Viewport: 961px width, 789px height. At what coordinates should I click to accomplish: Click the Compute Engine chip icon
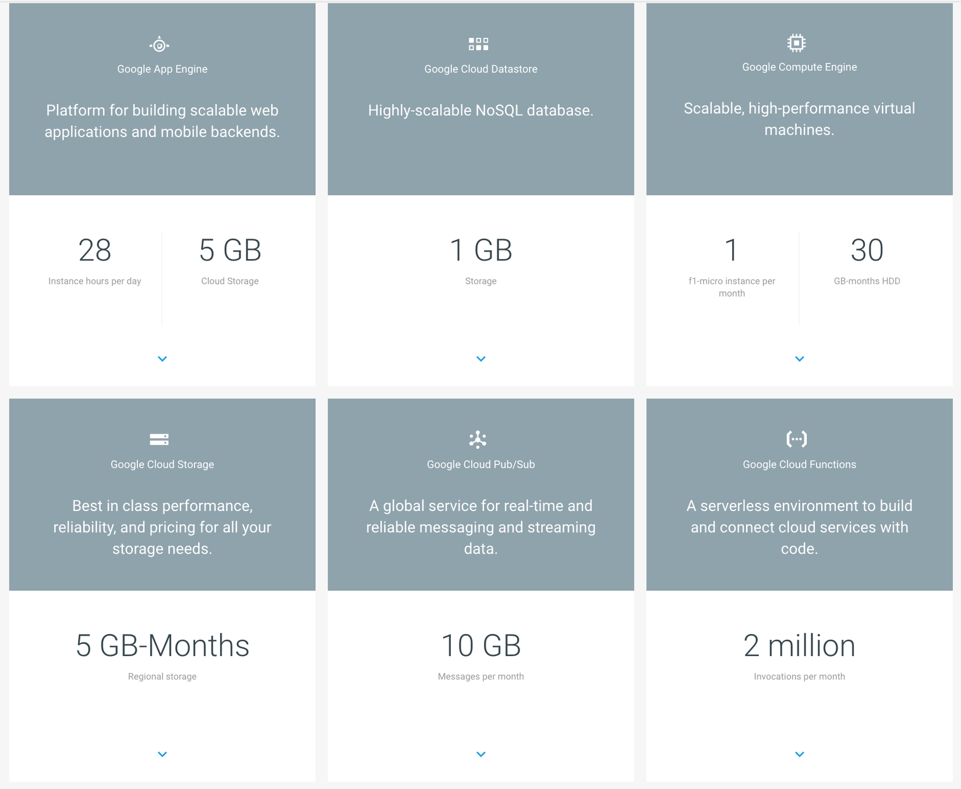(796, 43)
